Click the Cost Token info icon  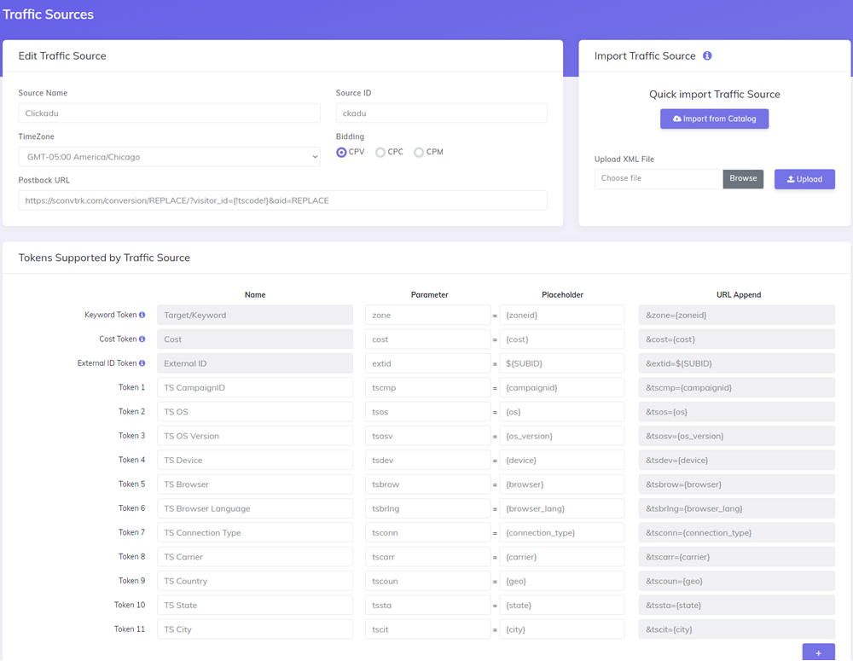pyautogui.click(x=142, y=339)
